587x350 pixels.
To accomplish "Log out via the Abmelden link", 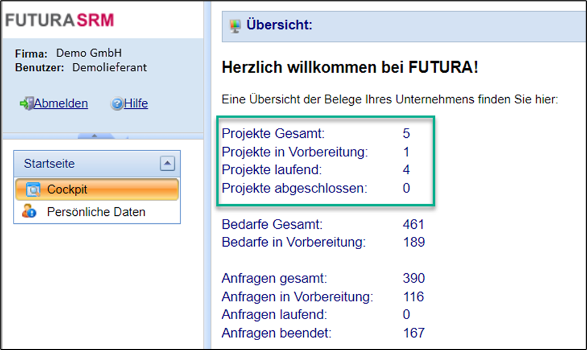I will 61,103.
